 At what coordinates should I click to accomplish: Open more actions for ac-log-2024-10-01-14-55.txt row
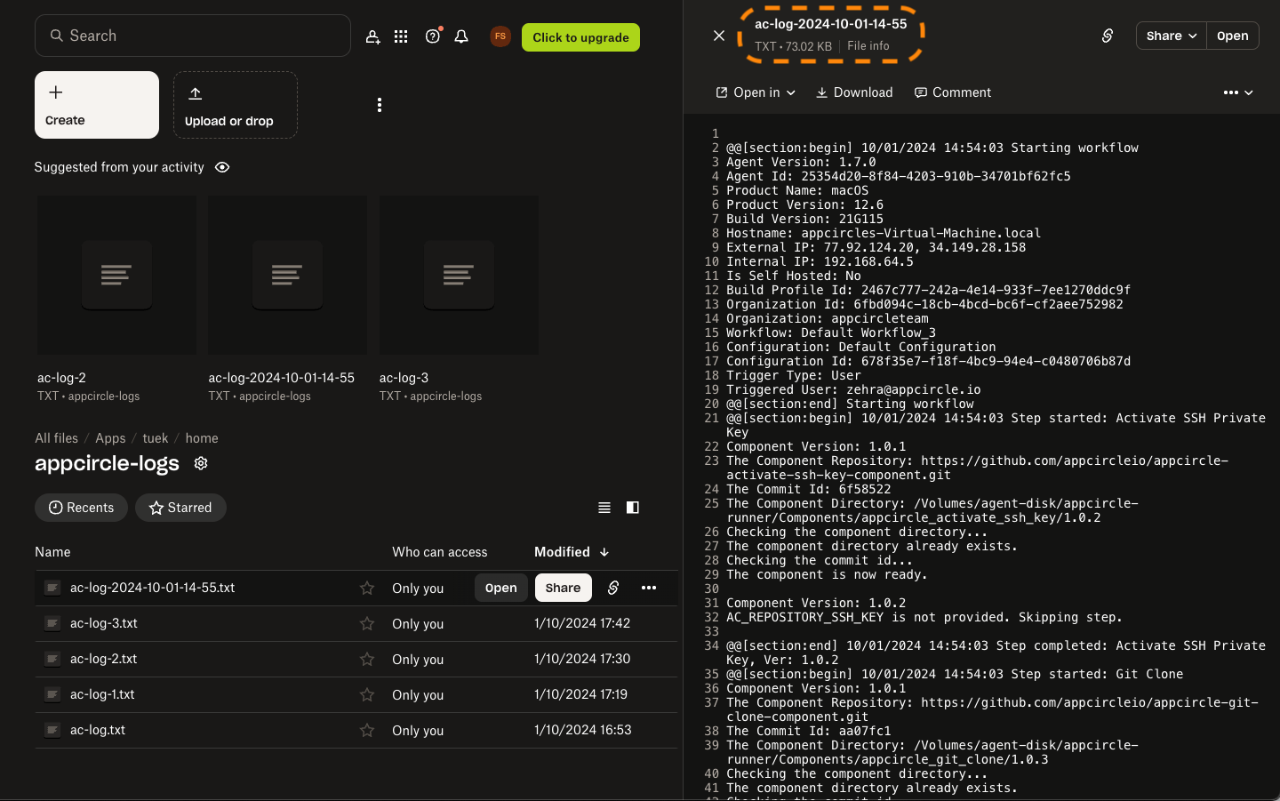tap(649, 588)
